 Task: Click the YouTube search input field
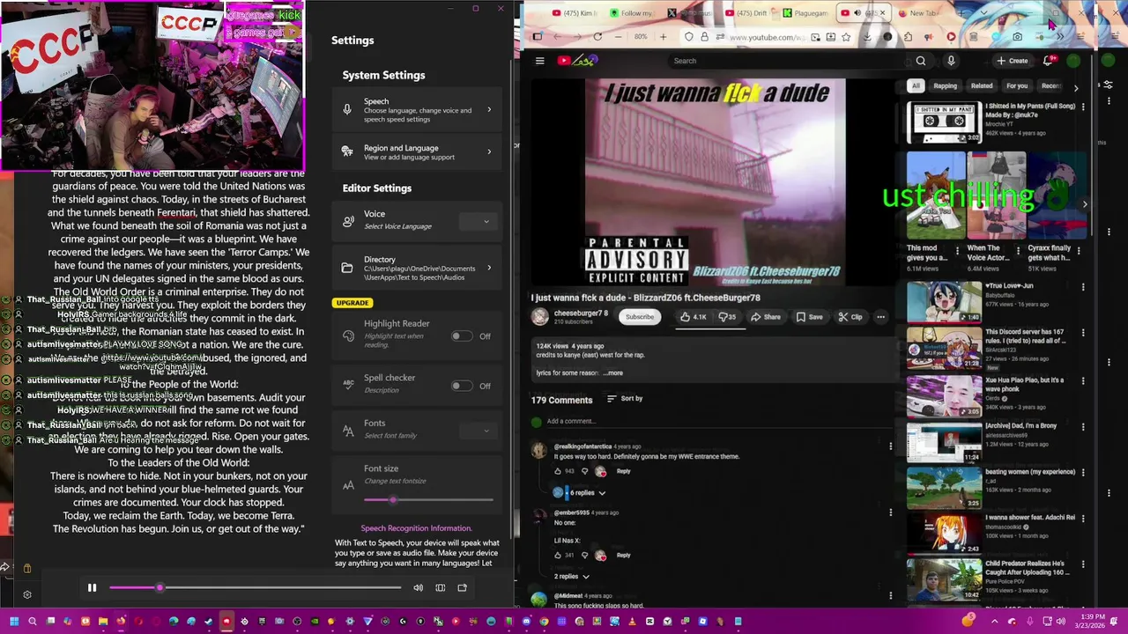pyautogui.click(x=789, y=61)
